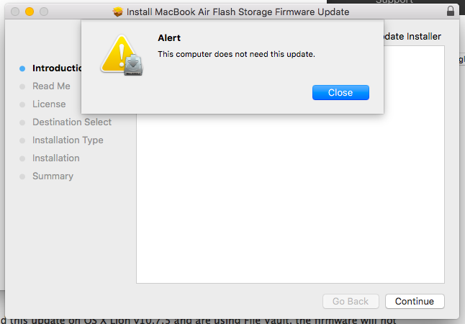Viewport: 465px width, 324px height.
Task: Click the installer window title text
Action: coord(238,12)
